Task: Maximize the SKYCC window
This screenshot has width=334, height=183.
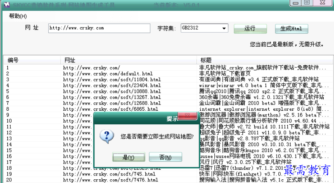Action: coord(307,2)
